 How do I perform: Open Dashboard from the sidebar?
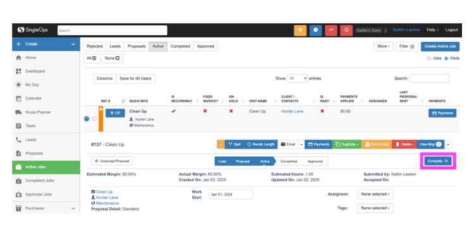point(46,71)
